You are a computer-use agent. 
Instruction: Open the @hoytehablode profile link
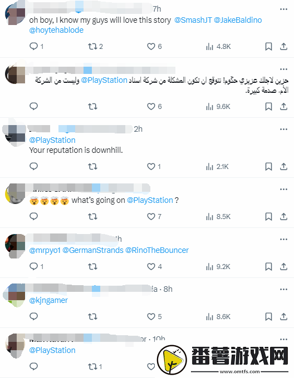click(x=56, y=30)
